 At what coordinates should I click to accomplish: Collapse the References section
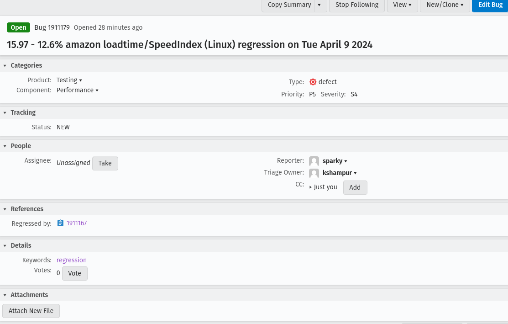[5, 209]
